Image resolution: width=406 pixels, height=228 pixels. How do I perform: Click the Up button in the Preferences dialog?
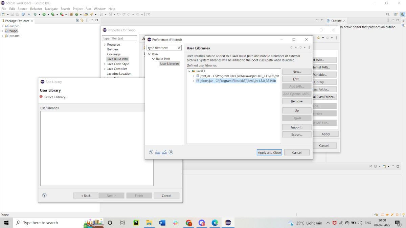pyautogui.click(x=297, y=110)
